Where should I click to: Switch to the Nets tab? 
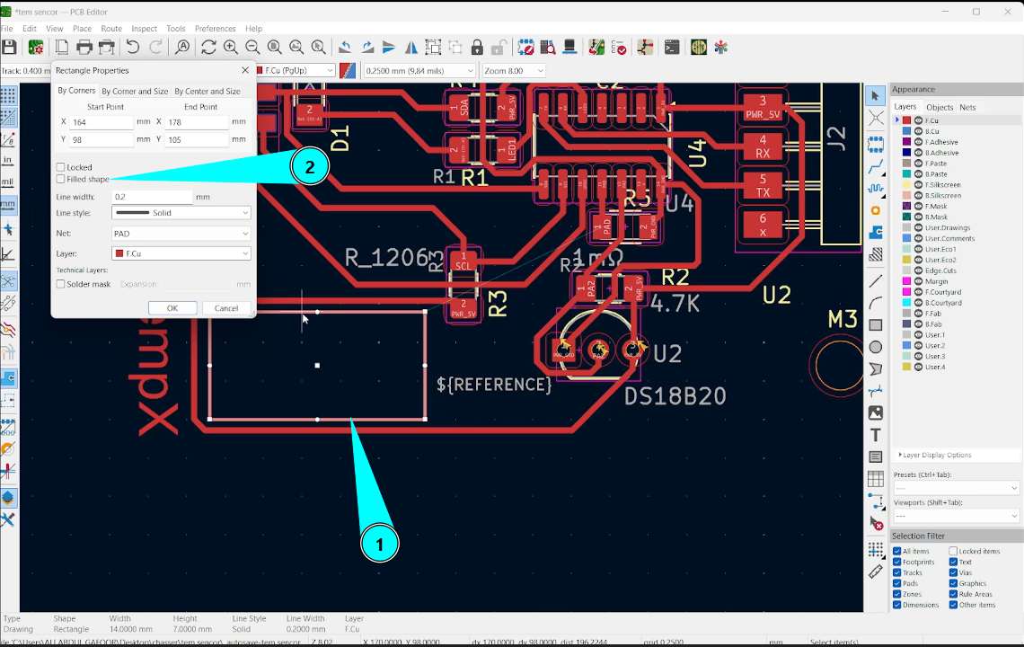click(967, 107)
